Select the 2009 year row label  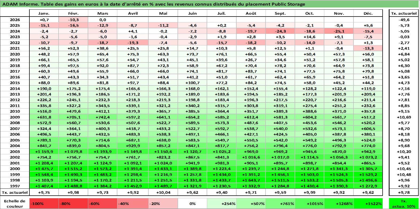click(15, 117)
